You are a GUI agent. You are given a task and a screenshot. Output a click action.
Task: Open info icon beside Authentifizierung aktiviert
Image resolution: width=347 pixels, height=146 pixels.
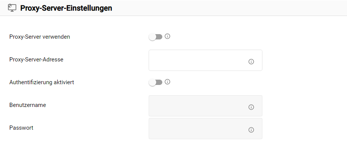coord(168,82)
